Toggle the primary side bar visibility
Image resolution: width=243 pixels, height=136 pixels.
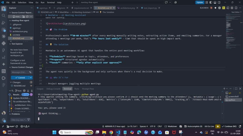point(211,2)
